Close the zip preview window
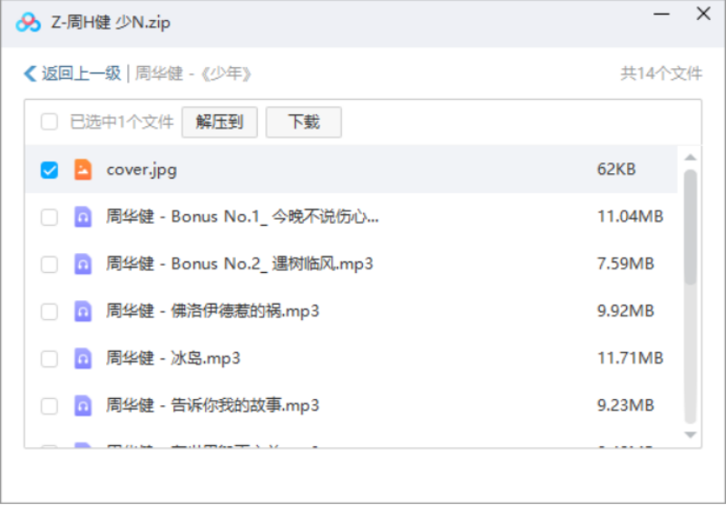 (703, 15)
